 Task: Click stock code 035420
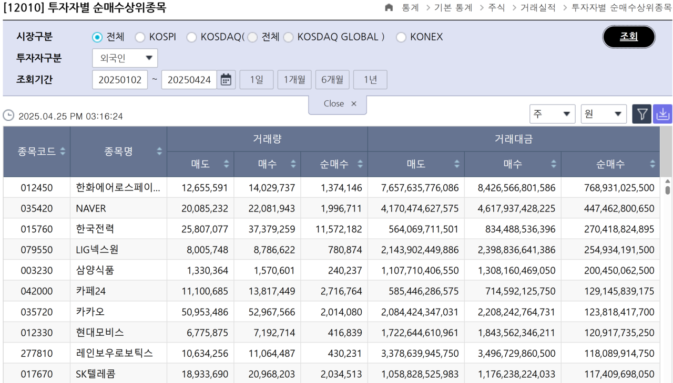tap(37, 208)
